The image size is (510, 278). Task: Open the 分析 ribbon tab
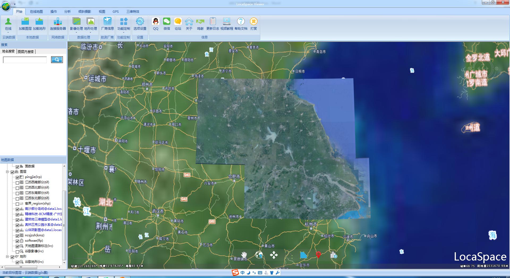tap(67, 11)
